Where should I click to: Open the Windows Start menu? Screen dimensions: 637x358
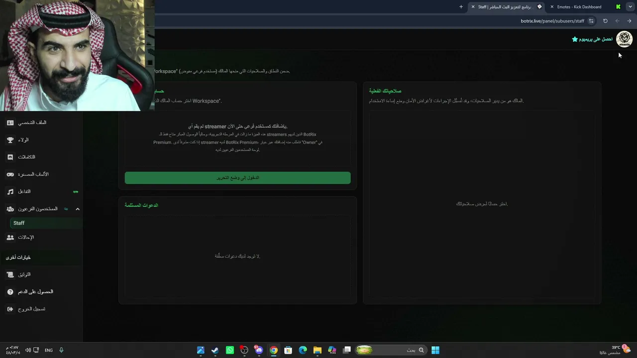coord(435,350)
